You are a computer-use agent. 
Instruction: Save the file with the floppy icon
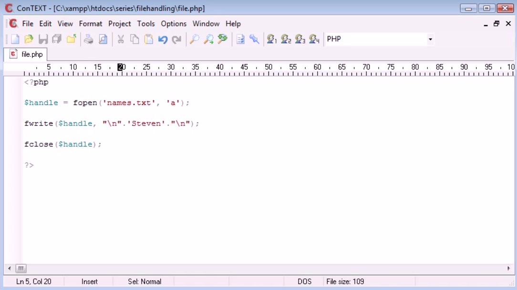click(x=43, y=39)
